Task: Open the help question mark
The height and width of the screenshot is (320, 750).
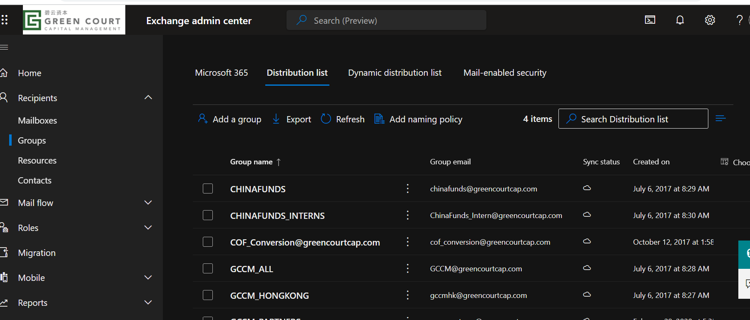Action: [x=740, y=20]
